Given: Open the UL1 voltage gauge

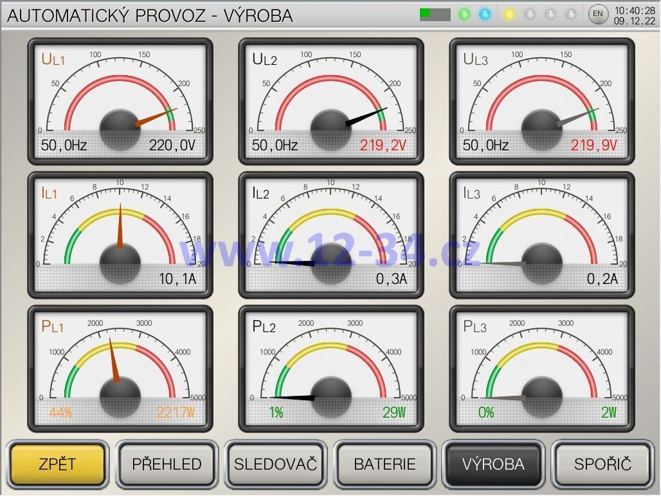Looking at the screenshot, I should [120, 101].
